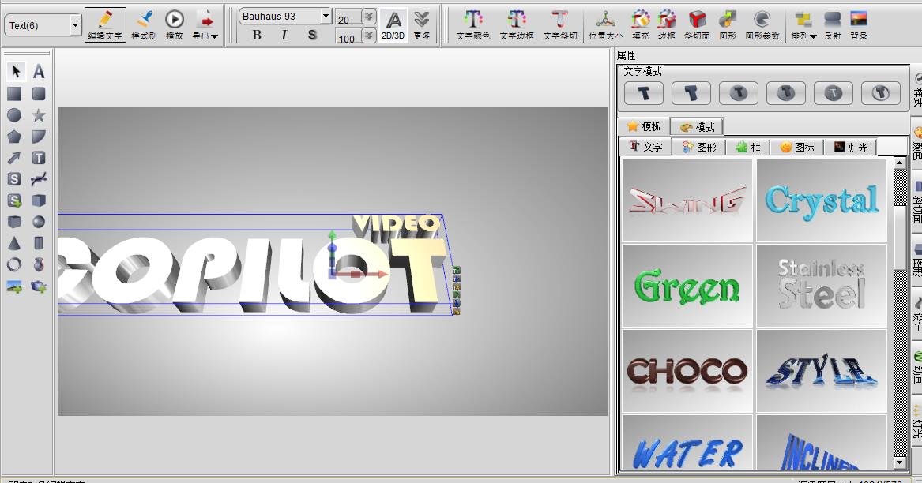Open the 图形 shape settings
The height and width of the screenshot is (483, 922).
click(x=728, y=24)
